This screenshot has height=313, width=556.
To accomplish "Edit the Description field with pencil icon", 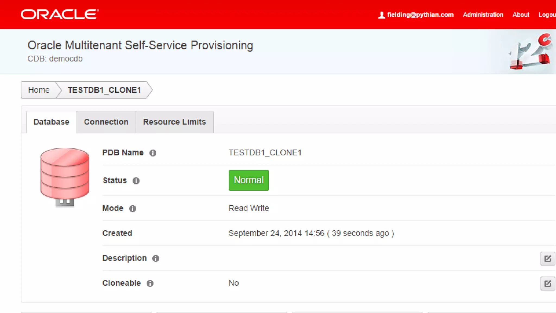I will click(547, 258).
